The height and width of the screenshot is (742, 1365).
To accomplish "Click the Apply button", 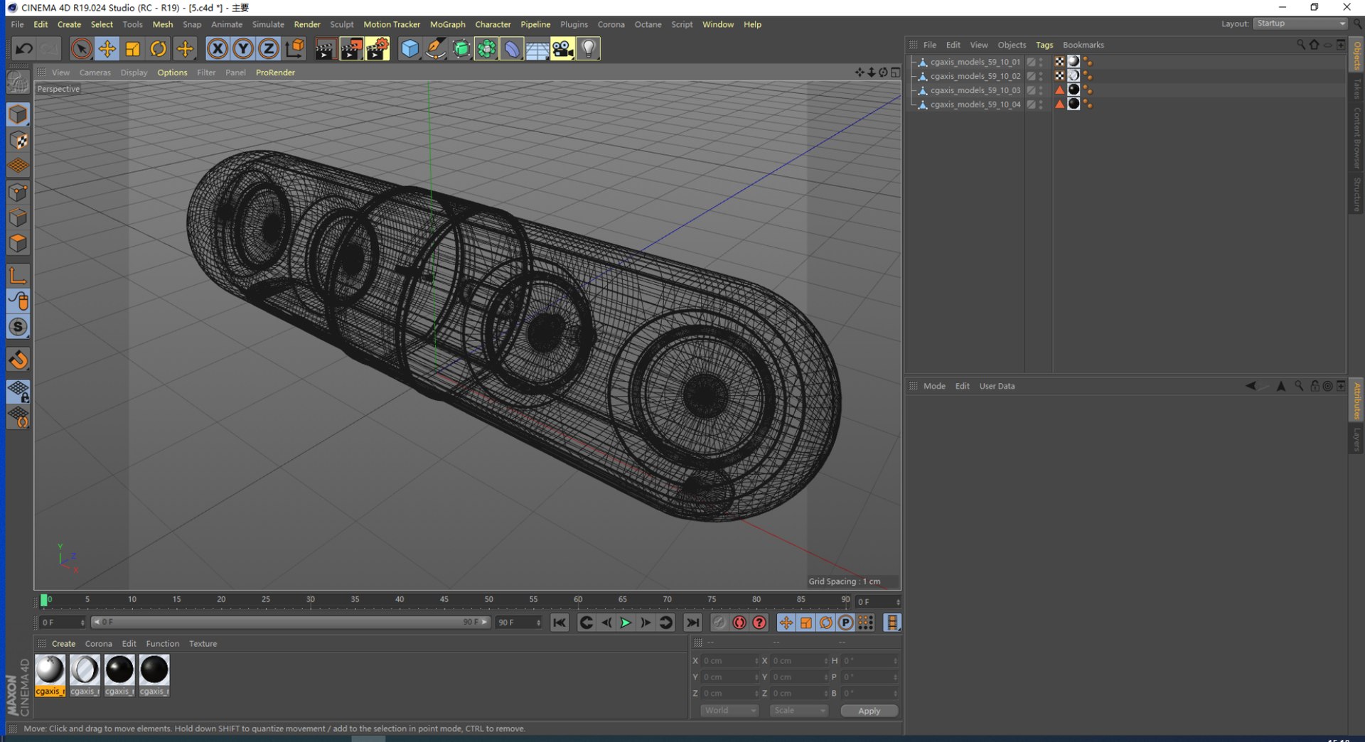I will point(869,711).
